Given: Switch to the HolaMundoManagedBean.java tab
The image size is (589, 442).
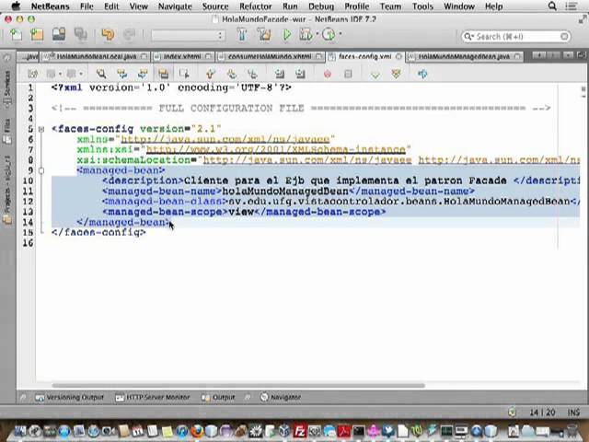Looking at the screenshot, I should 464,57.
